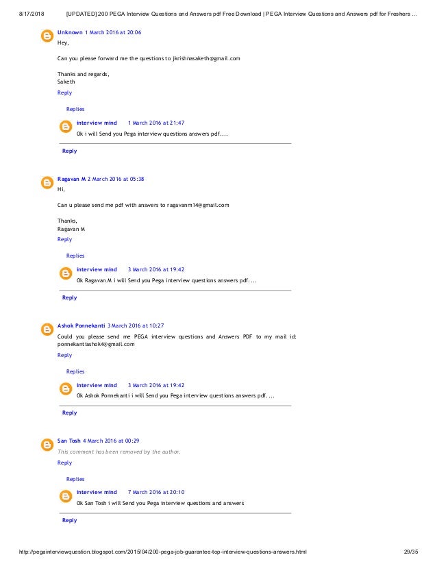Select Replies heading under Ashok Ponnekanti's comment
The height and width of the screenshot is (566, 437).
tap(75, 371)
